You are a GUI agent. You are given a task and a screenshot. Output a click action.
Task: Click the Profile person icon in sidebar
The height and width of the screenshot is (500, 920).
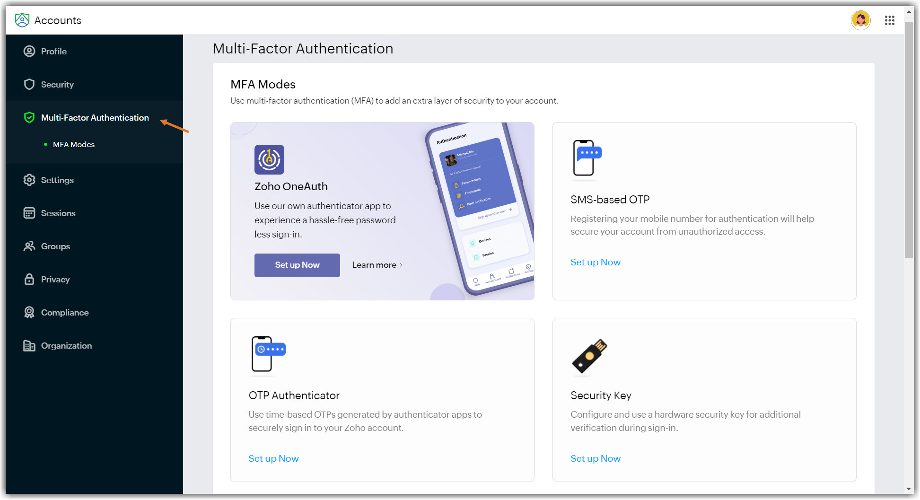tap(29, 51)
